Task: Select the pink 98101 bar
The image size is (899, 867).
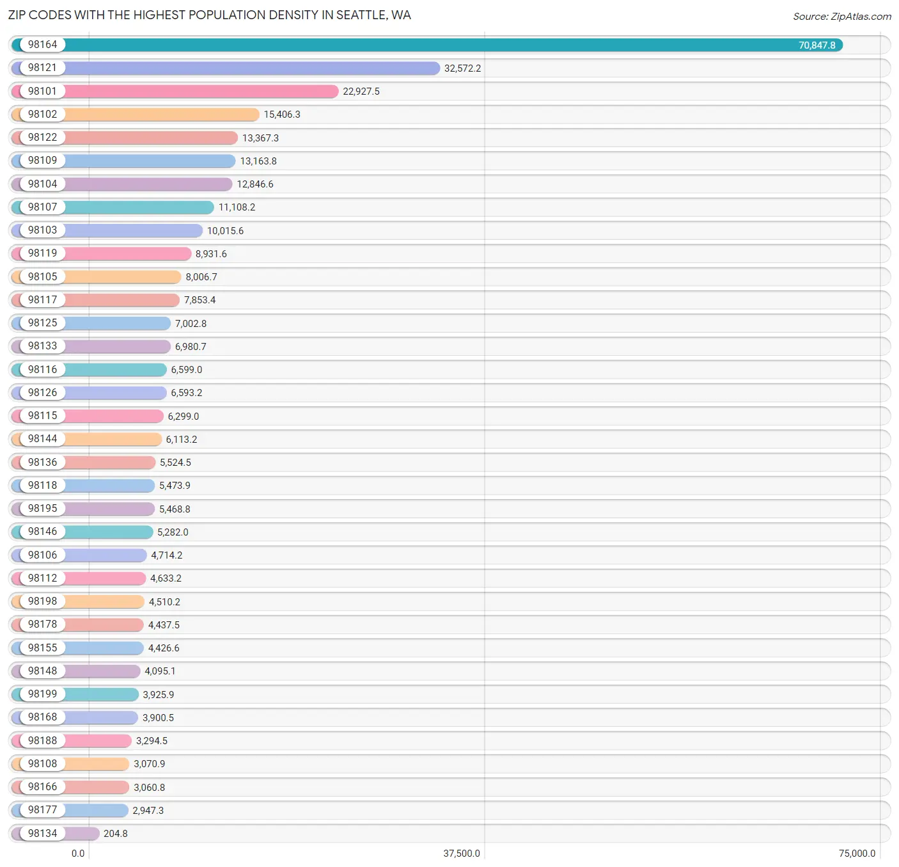Action: 201,91
